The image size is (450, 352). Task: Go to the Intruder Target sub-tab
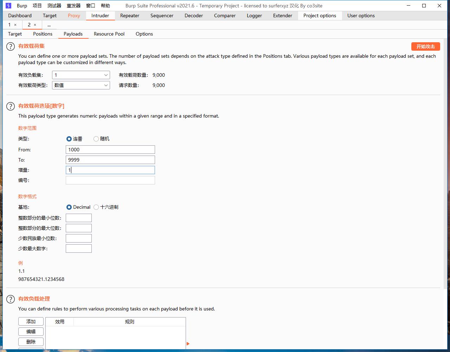[x=15, y=34]
